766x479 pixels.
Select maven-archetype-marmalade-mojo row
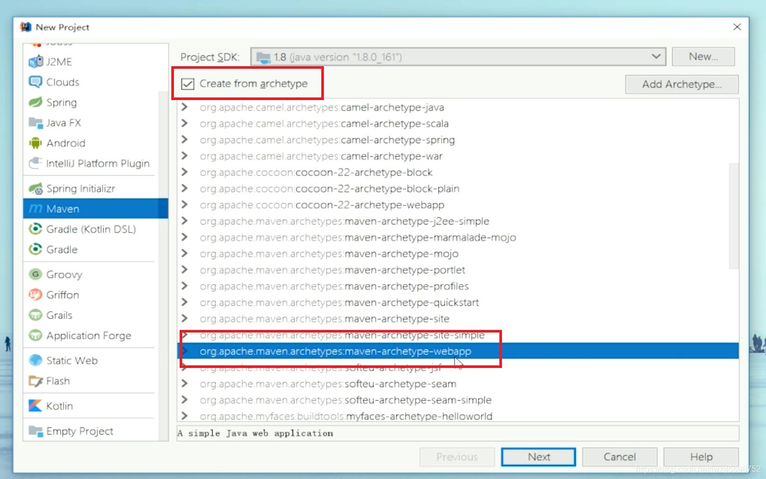[458, 237]
